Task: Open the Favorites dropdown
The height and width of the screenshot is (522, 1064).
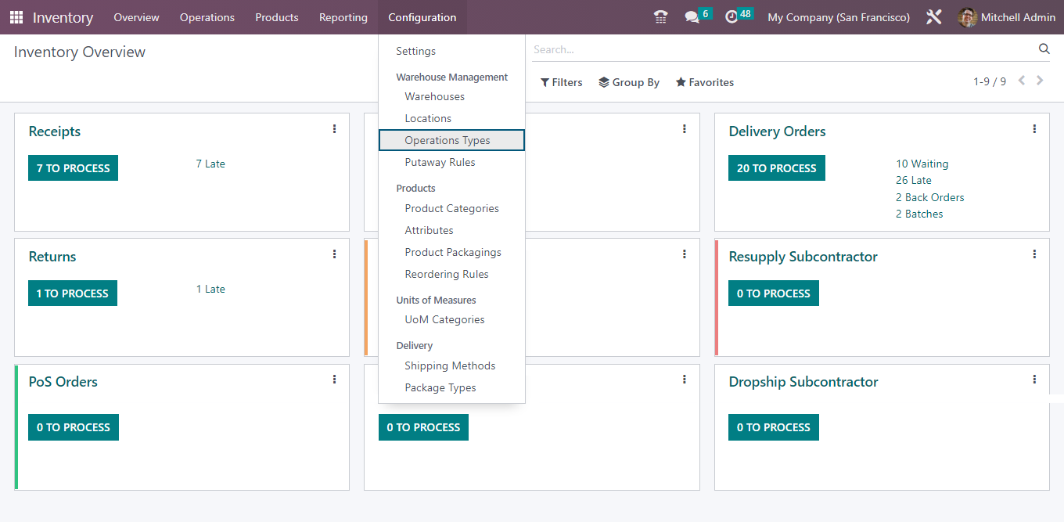Action: [x=704, y=81]
